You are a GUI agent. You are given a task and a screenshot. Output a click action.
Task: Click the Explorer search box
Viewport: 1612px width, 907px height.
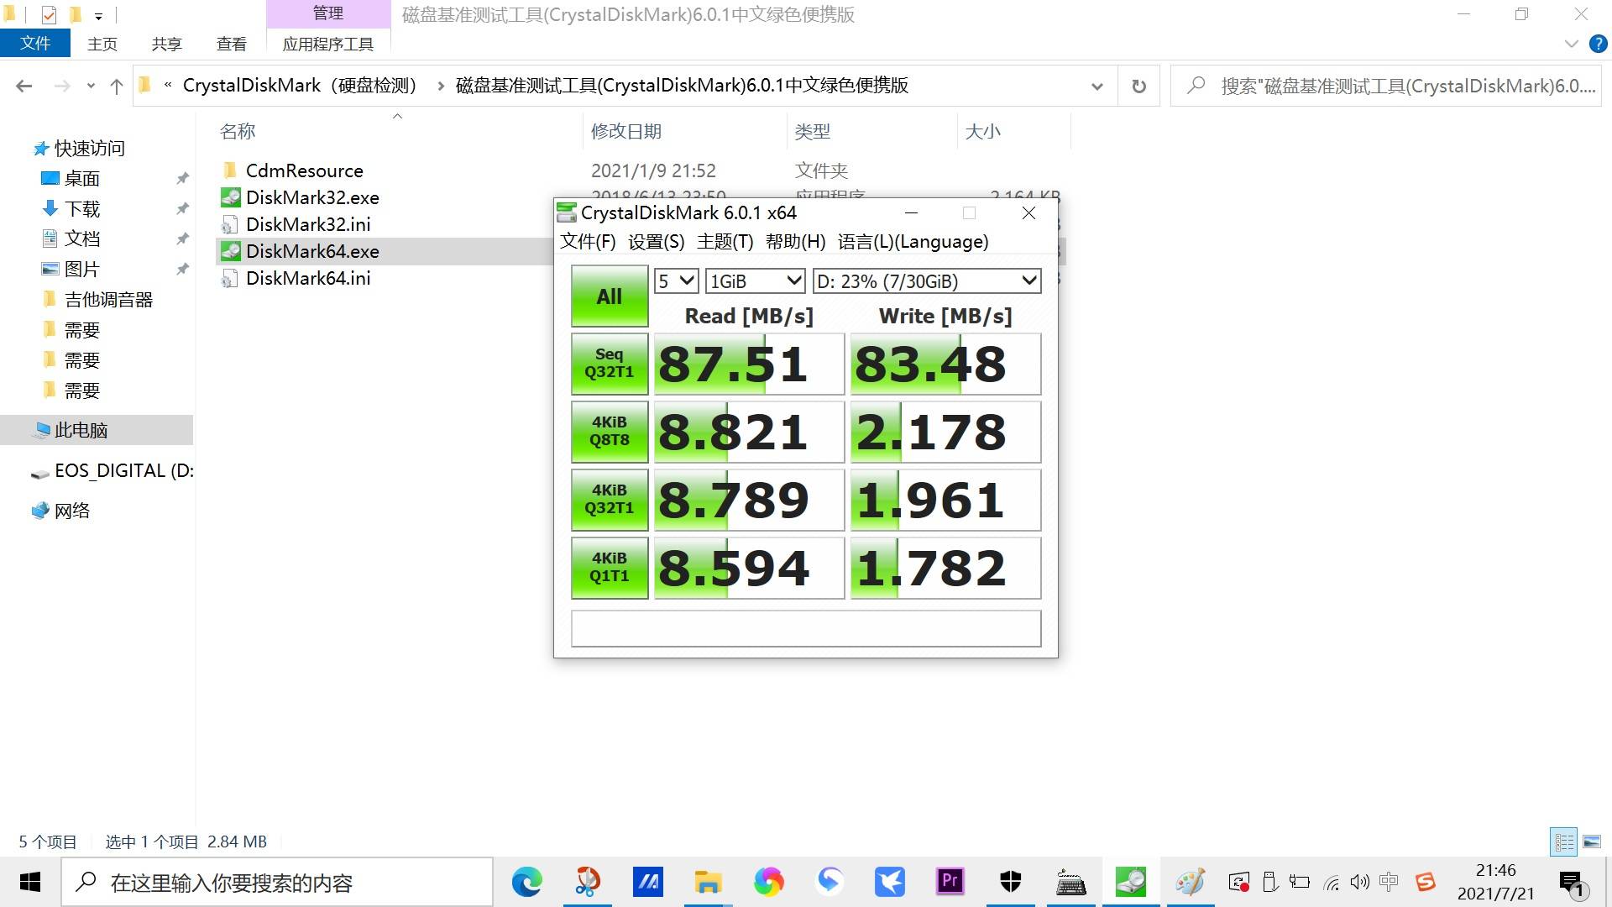tap(1386, 86)
